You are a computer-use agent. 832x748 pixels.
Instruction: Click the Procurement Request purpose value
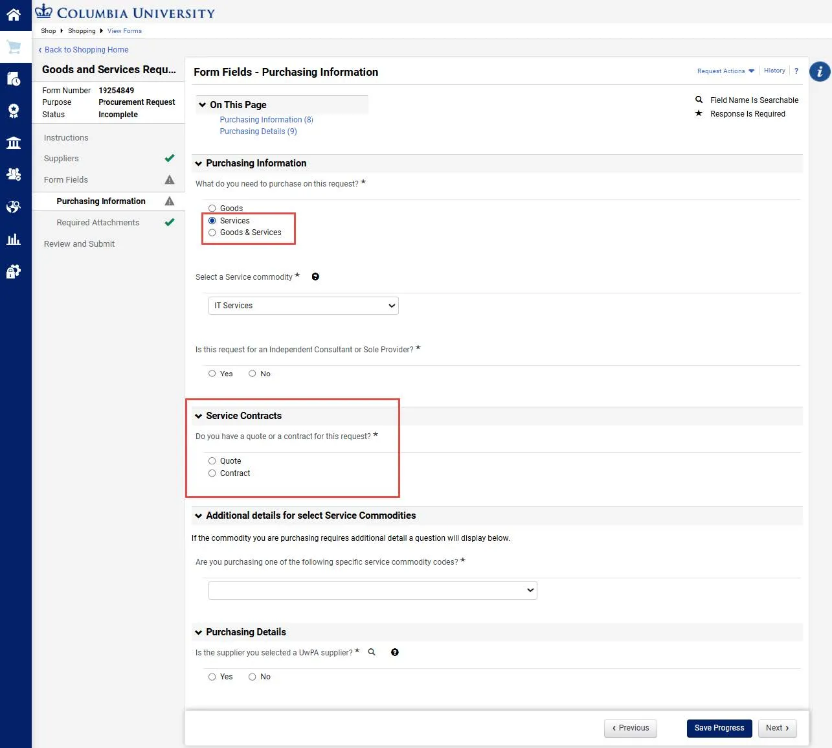137,102
